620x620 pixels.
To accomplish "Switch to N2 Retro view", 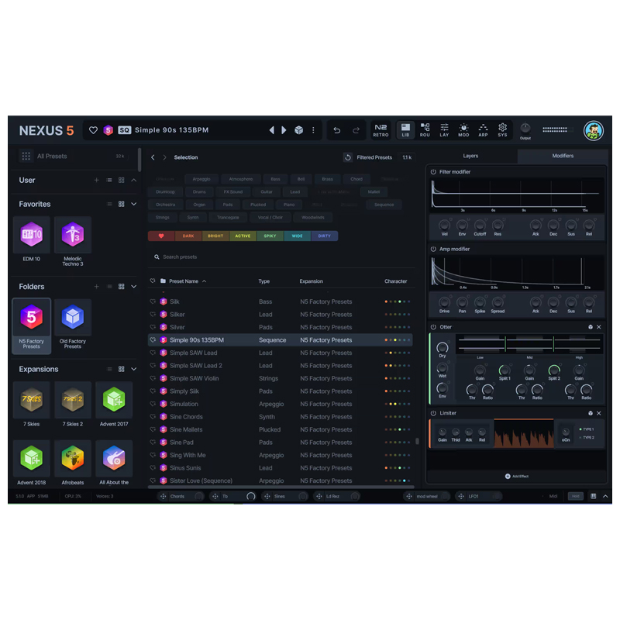I will 381,130.
